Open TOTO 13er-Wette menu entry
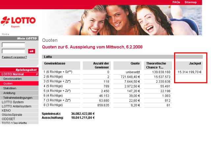 (x=19, y=123)
